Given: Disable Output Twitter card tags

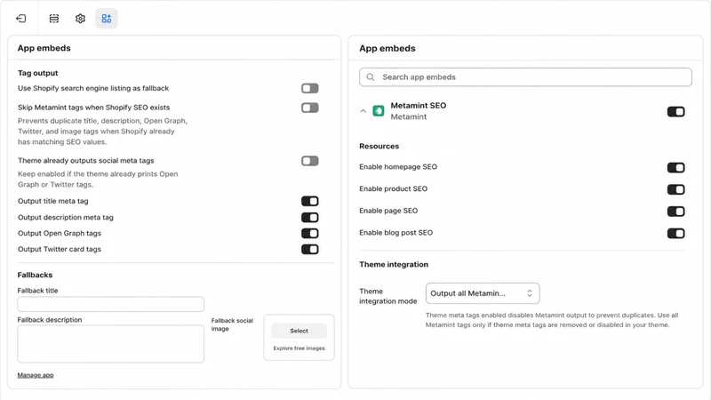Looking at the screenshot, I should tap(309, 249).
